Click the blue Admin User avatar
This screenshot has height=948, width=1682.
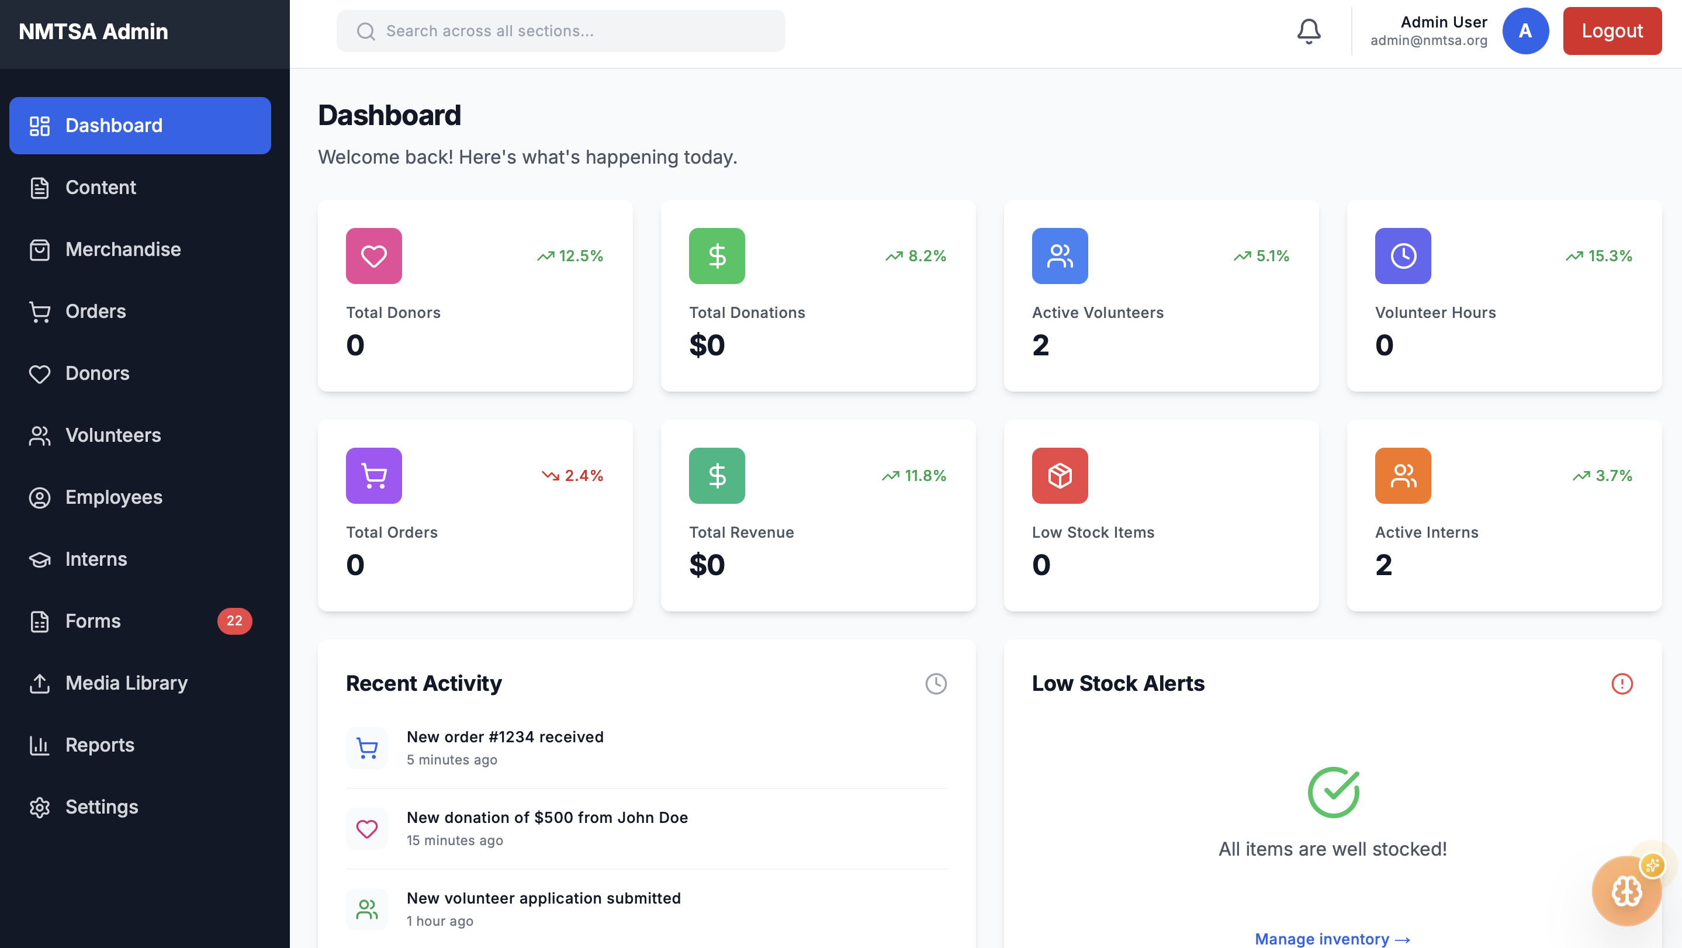tap(1525, 31)
